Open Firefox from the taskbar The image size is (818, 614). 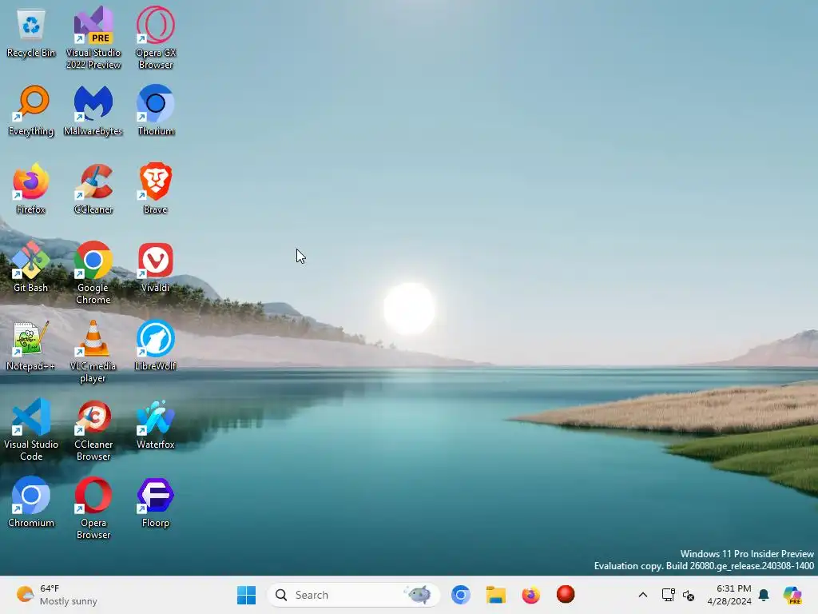click(530, 595)
